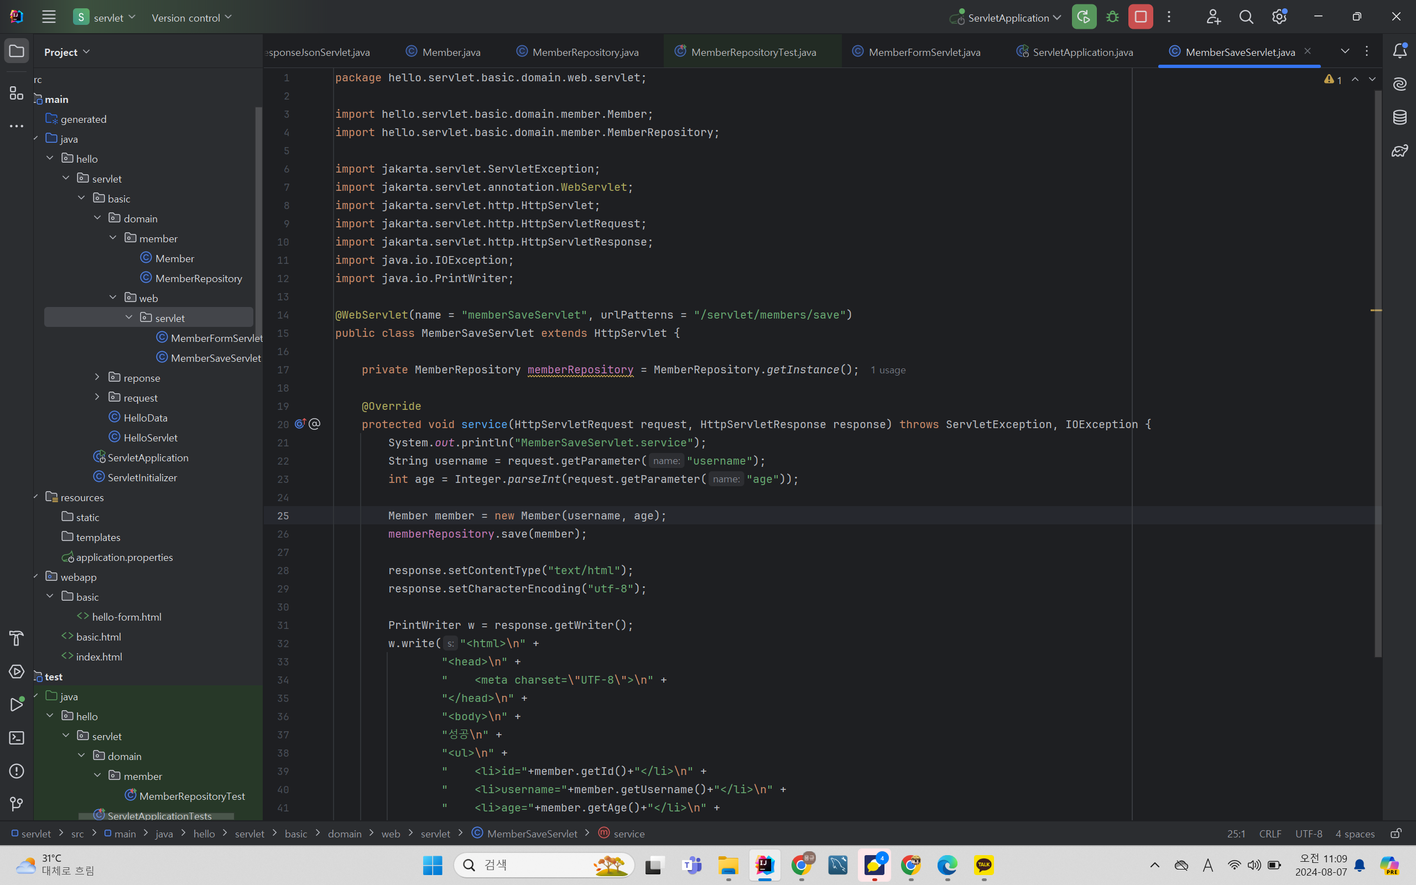The height and width of the screenshot is (885, 1416).
Task: Open the Git version control tool window
Action: coord(17,804)
